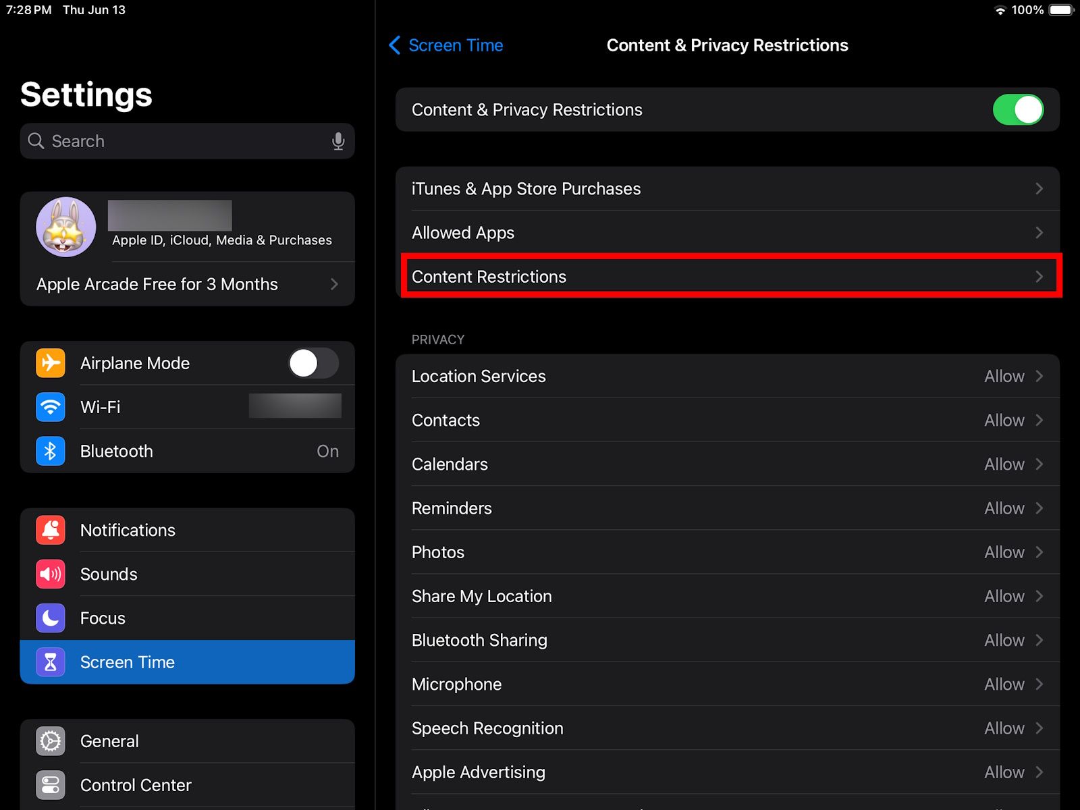Viewport: 1080px width, 810px height.
Task: Tap the Wi-Fi settings icon
Action: point(51,407)
